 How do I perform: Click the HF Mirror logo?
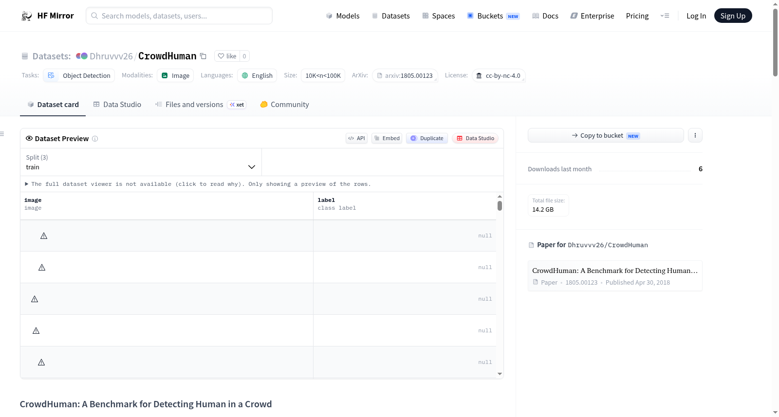tap(47, 16)
